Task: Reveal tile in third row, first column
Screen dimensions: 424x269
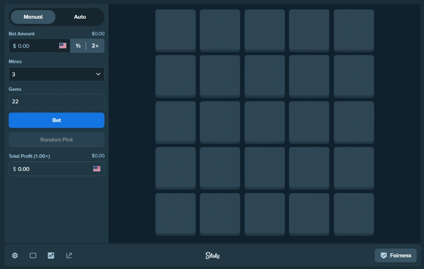Action: (175, 122)
